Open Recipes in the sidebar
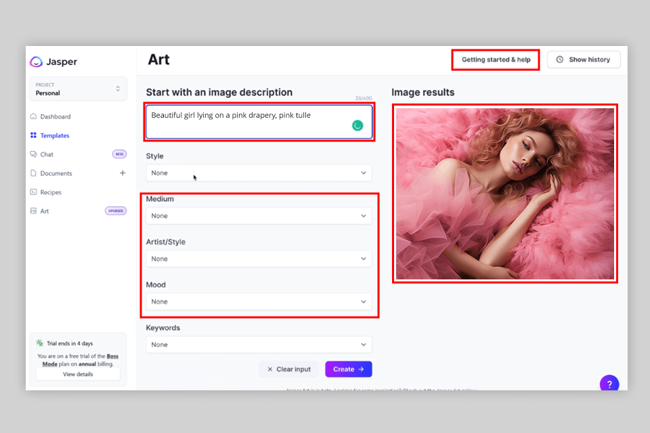 point(51,192)
